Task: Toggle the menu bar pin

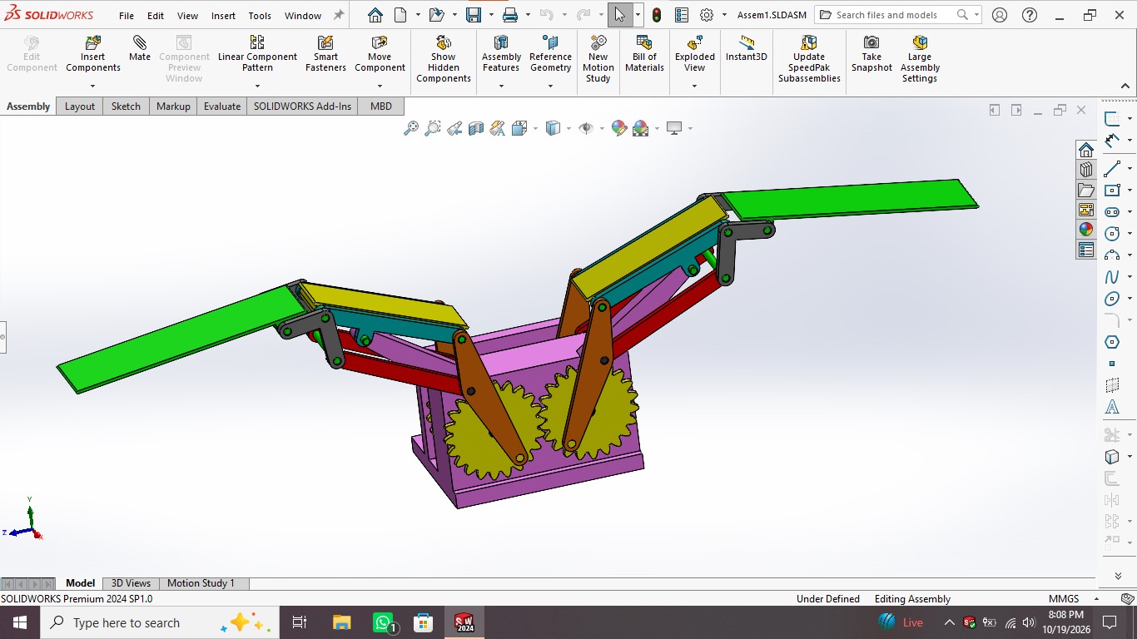Action: (339, 15)
